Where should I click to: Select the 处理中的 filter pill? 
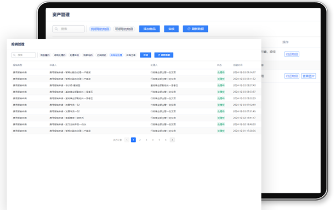point(75,55)
